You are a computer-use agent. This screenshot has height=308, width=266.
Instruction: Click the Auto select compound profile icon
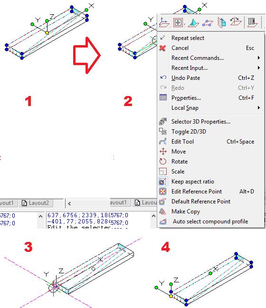(163, 221)
